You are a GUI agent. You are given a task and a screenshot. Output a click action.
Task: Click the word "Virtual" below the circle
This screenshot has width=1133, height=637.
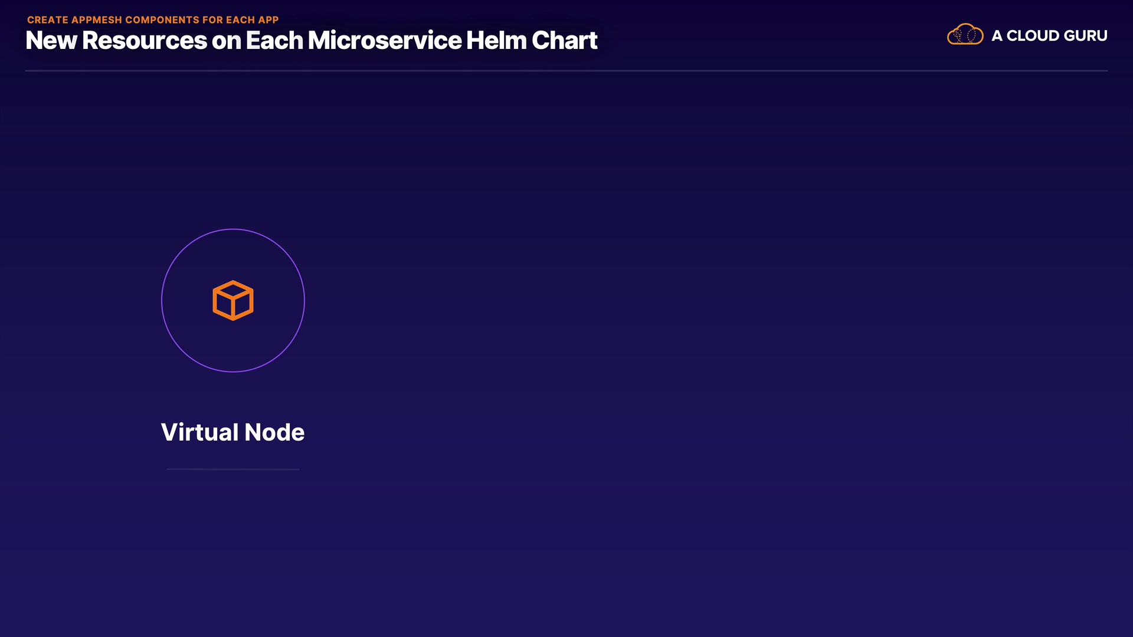coord(199,432)
